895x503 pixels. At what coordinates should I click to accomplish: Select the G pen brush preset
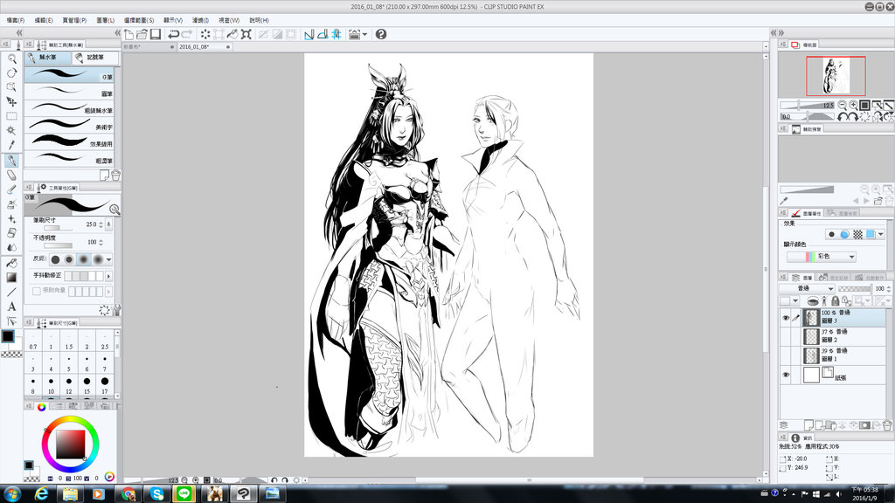(x=69, y=75)
